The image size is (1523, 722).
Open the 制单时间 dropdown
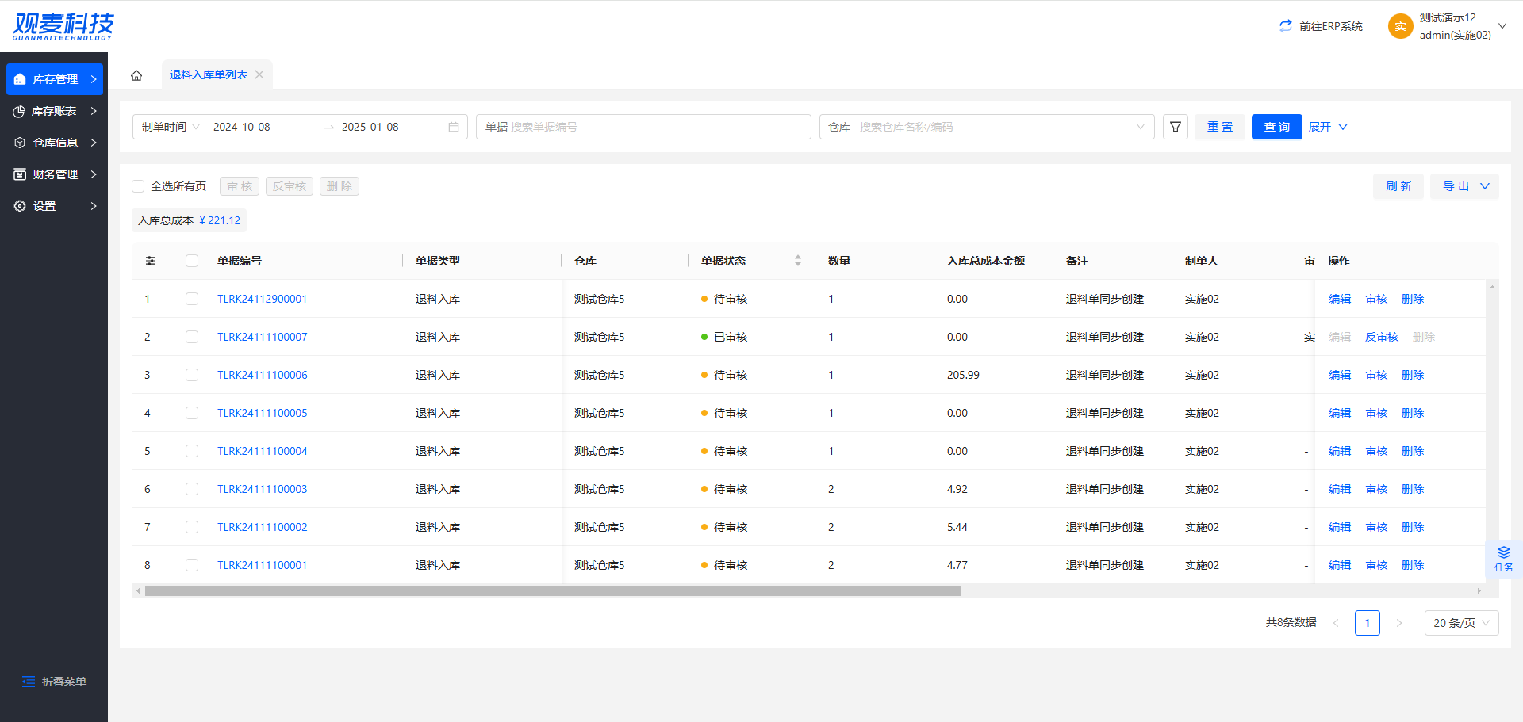click(170, 127)
